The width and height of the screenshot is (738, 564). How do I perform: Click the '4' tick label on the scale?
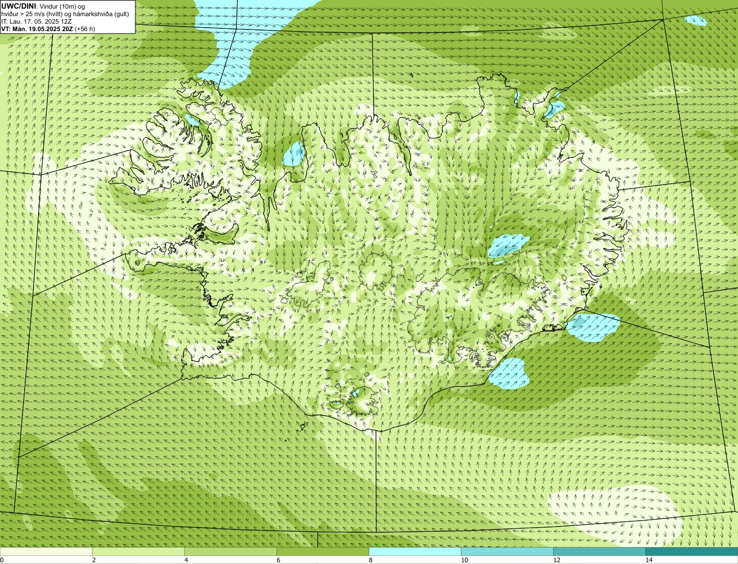coord(186,560)
